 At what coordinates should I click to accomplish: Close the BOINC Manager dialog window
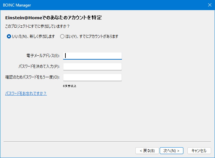(209, 5)
